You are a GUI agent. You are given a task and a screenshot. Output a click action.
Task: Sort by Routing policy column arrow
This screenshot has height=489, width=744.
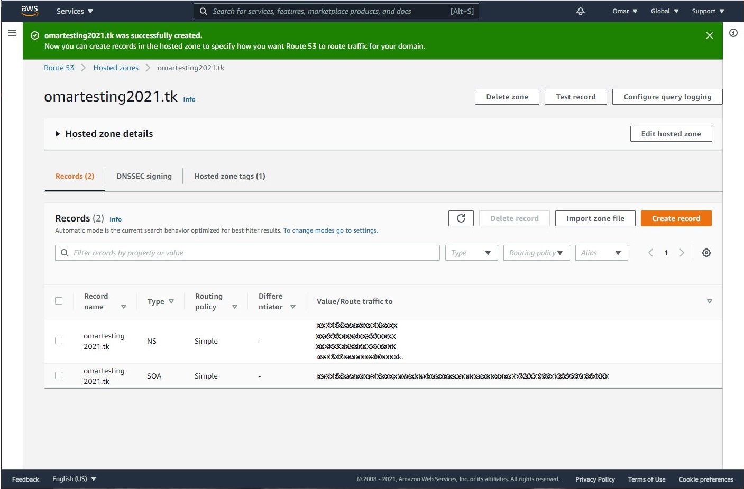(x=235, y=307)
